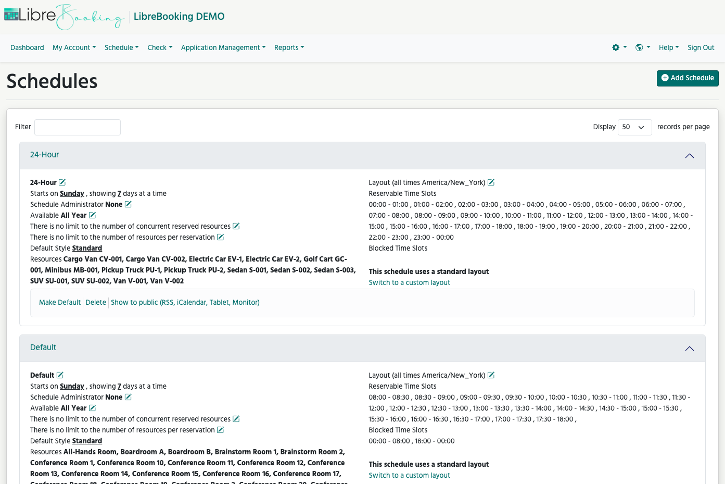The image size is (725, 484).
Task: Click Delete for 24-Hour schedule
Action: tap(96, 302)
